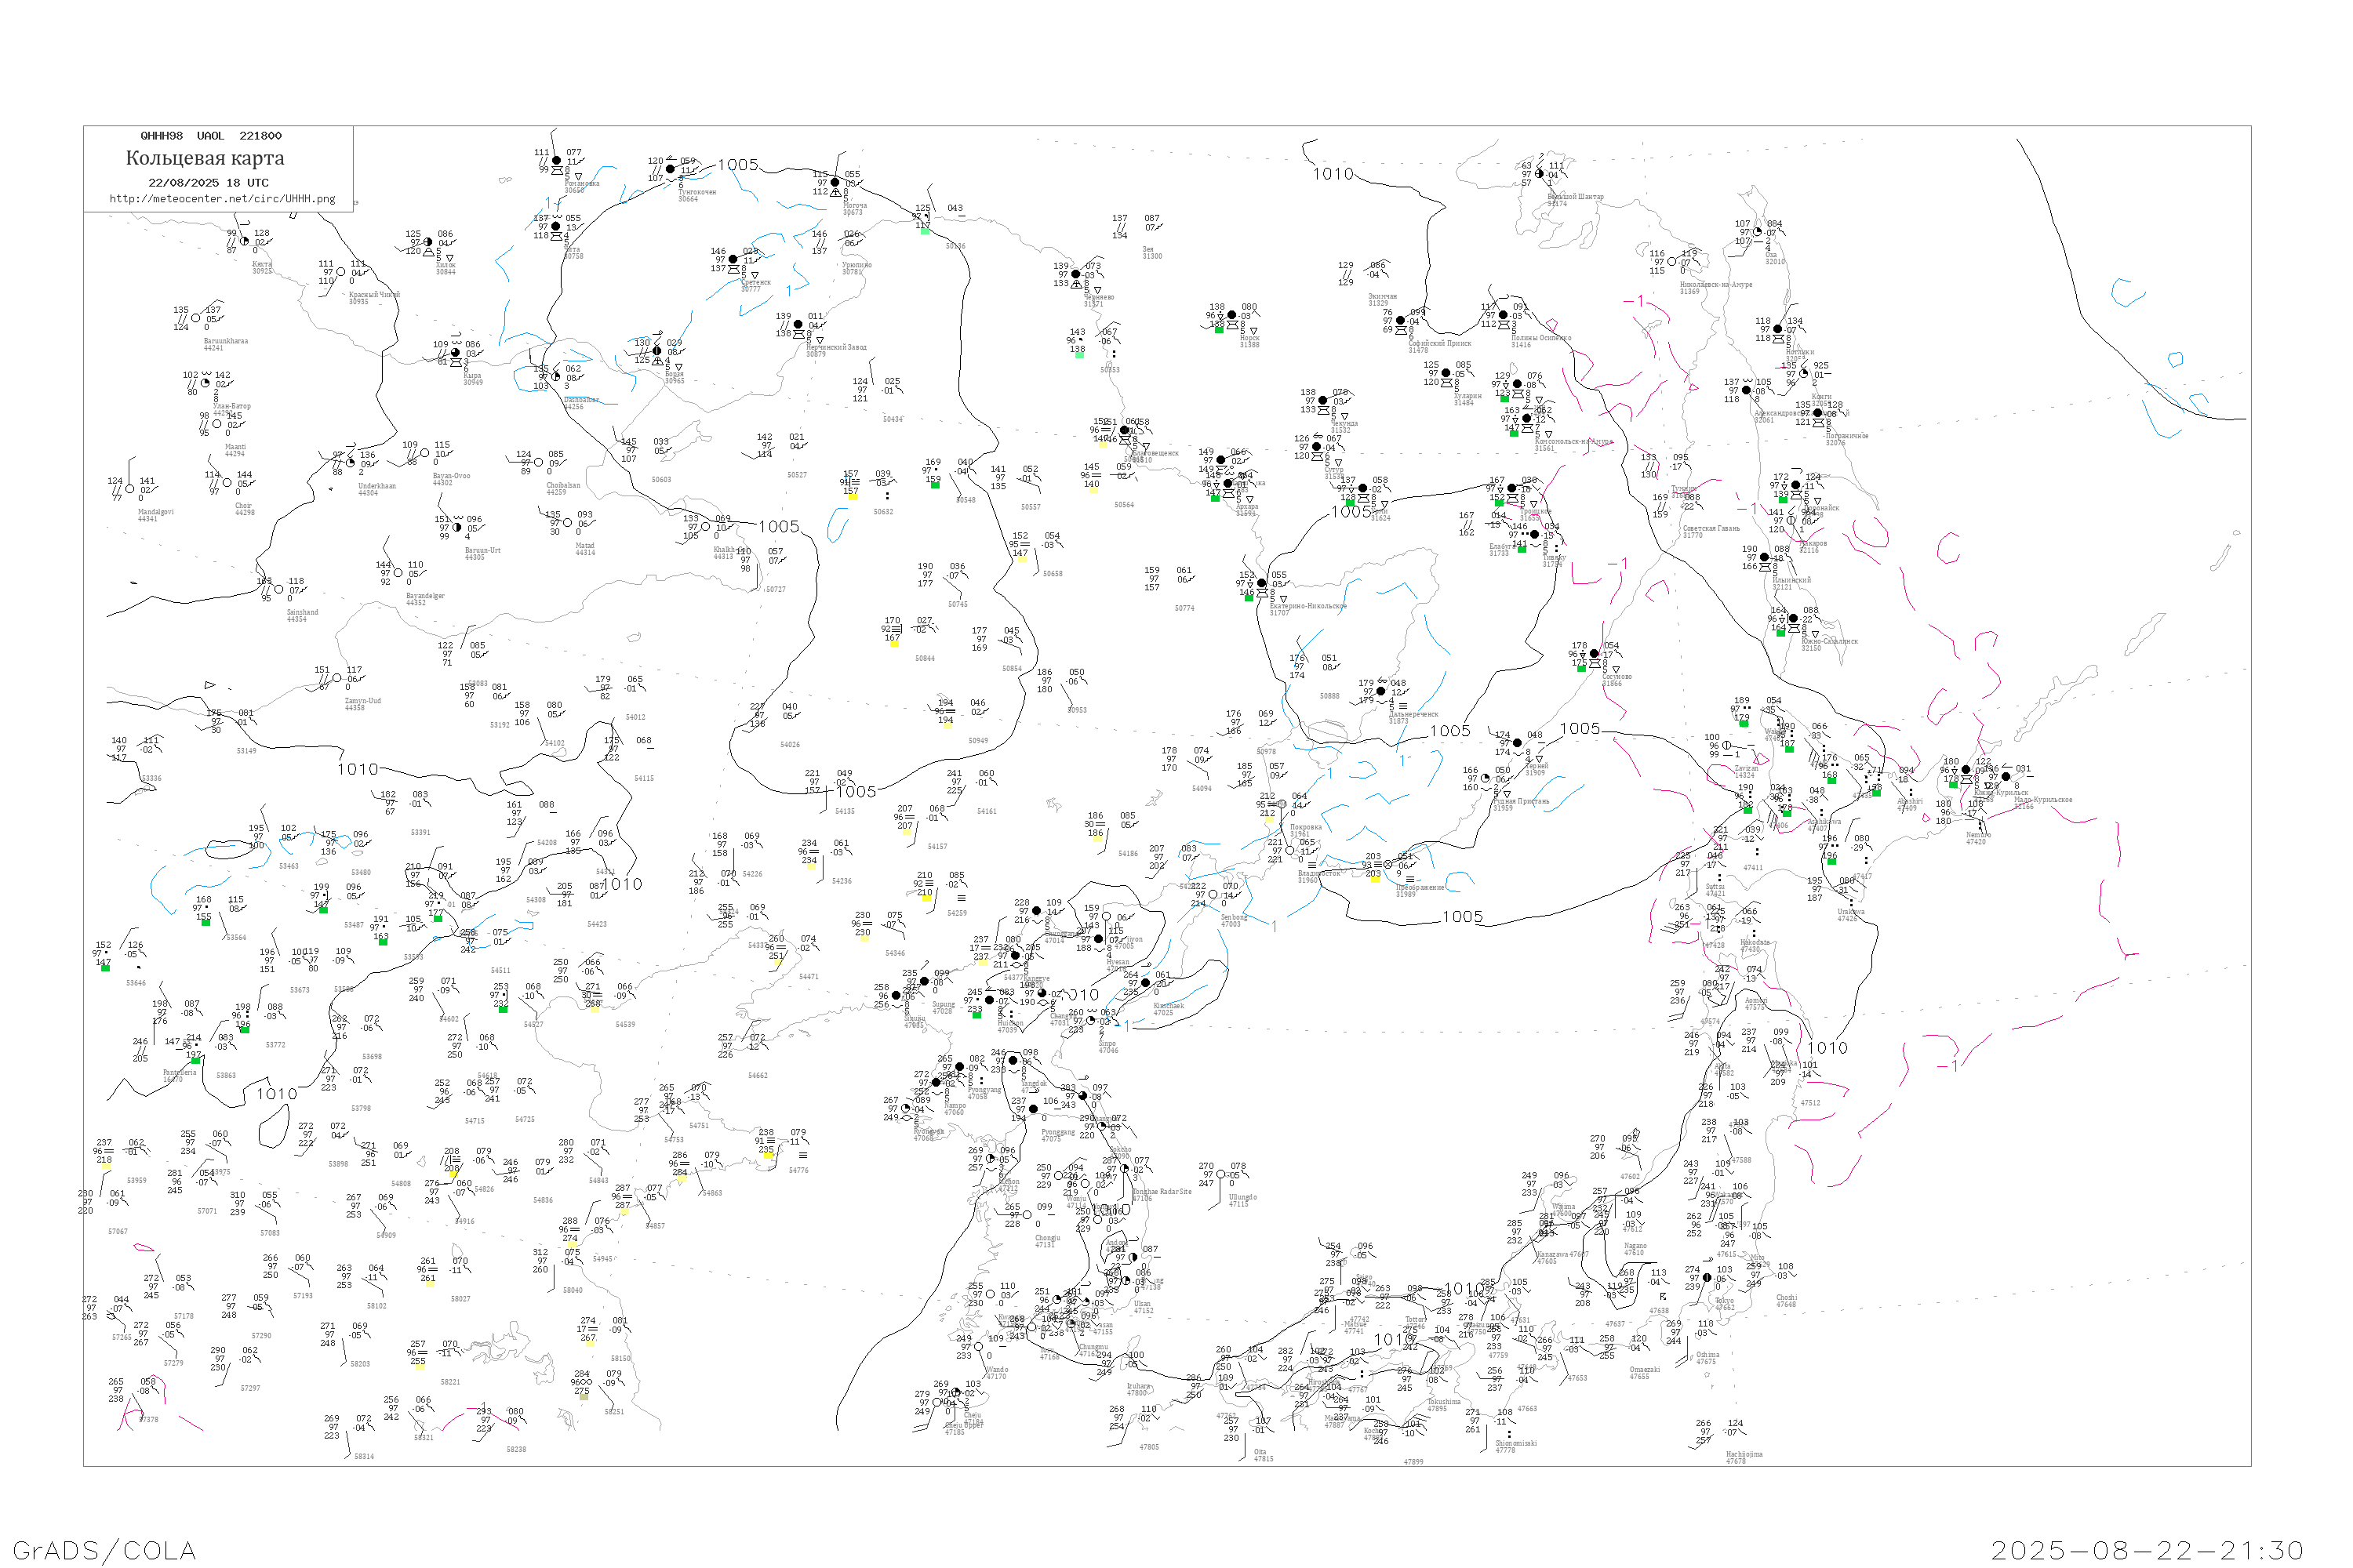
Task: Click the Николаевск-на-Амуре empty station circle
Action: (1673, 262)
